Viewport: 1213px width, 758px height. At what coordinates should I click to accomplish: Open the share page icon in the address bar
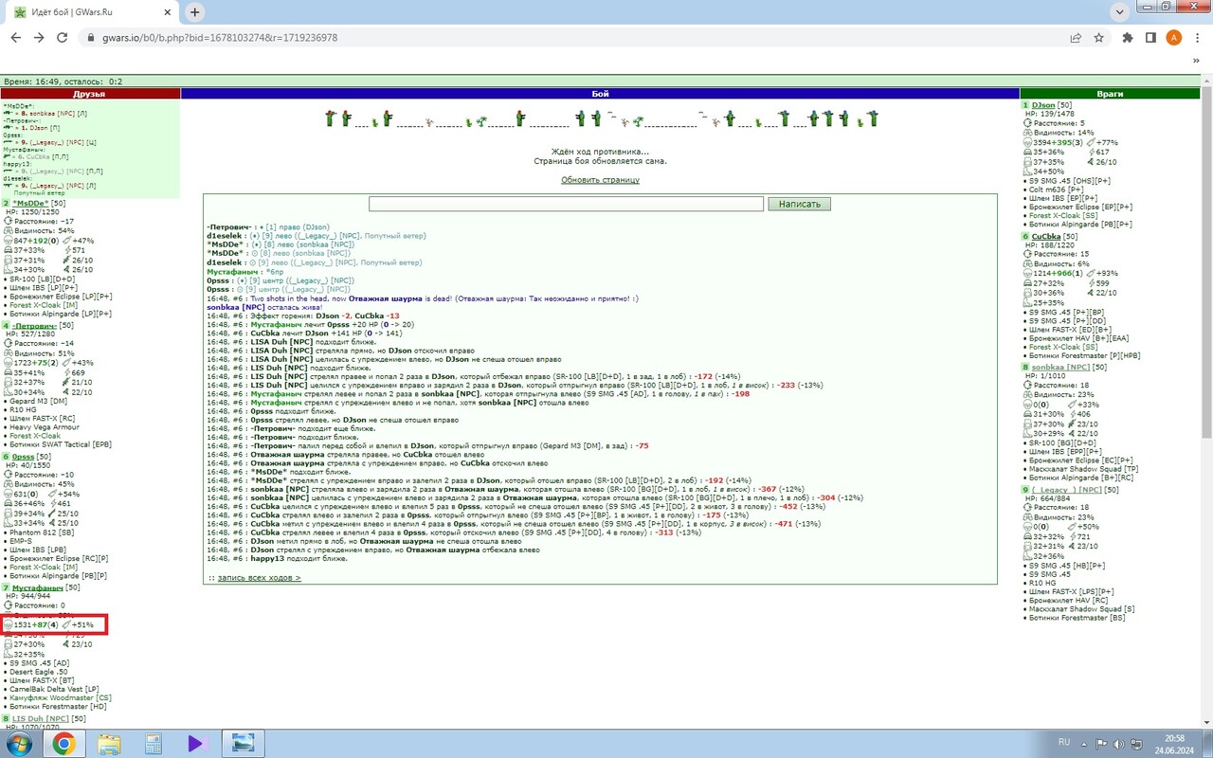click(x=1076, y=38)
